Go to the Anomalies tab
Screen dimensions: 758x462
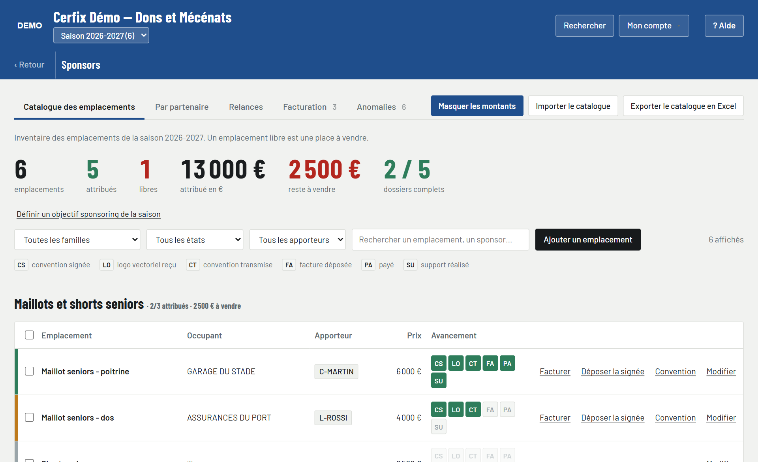click(x=381, y=107)
